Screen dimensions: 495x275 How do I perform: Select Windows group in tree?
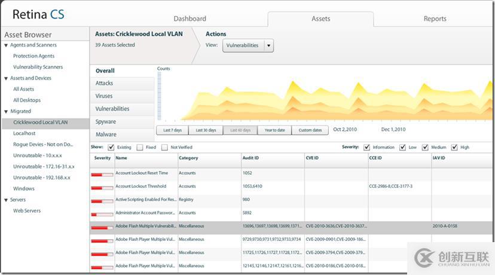point(24,188)
